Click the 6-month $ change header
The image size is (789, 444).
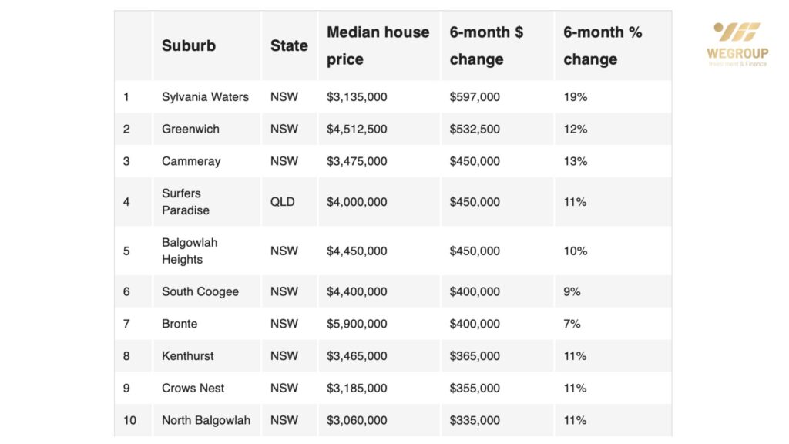(x=486, y=45)
